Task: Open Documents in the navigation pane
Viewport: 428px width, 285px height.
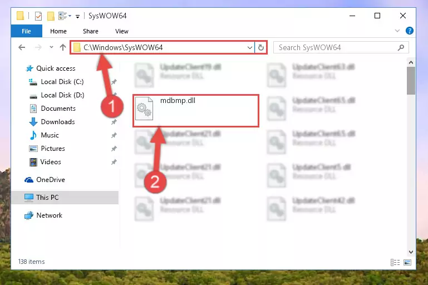Action: (58, 109)
